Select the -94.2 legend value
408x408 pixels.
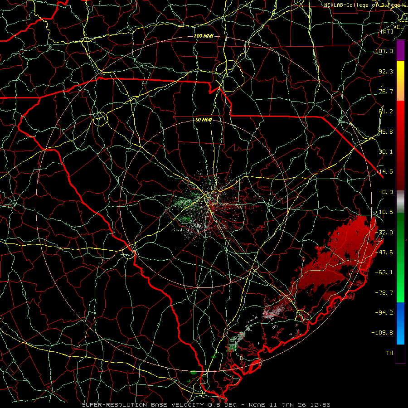(384, 312)
